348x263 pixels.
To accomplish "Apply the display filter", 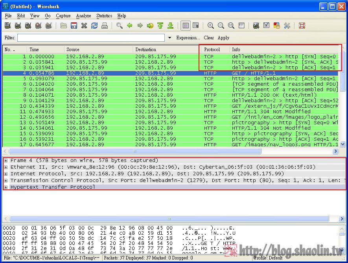I will [223, 38].
